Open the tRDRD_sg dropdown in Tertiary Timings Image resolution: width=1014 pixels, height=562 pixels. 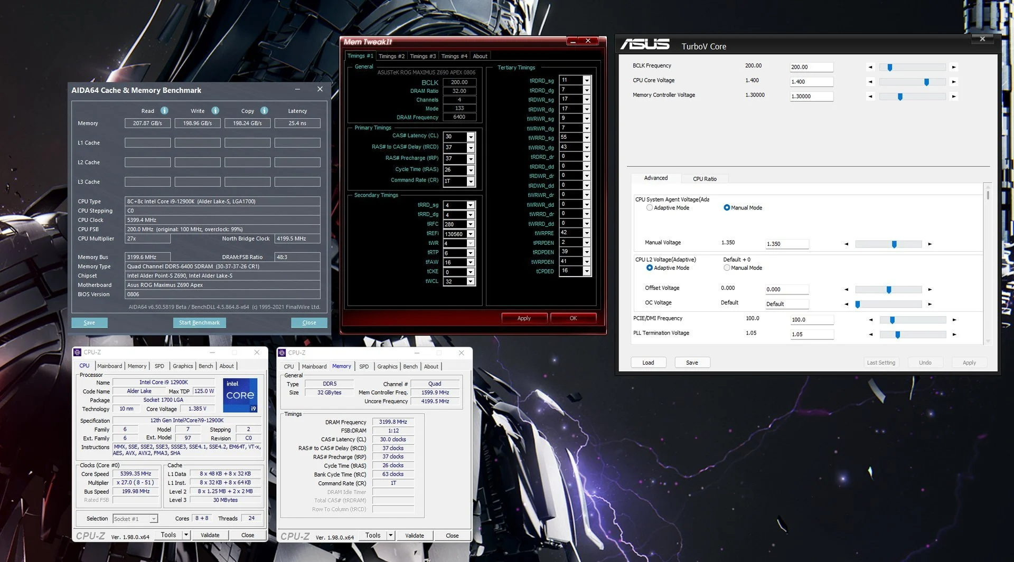pos(586,80)
